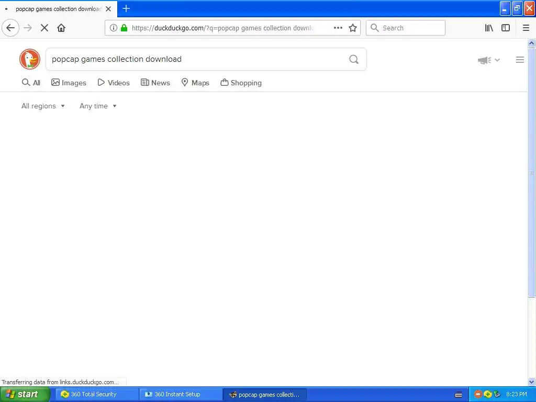
Task: Click the page scrollbar down arrow
Action: [532, 382]
